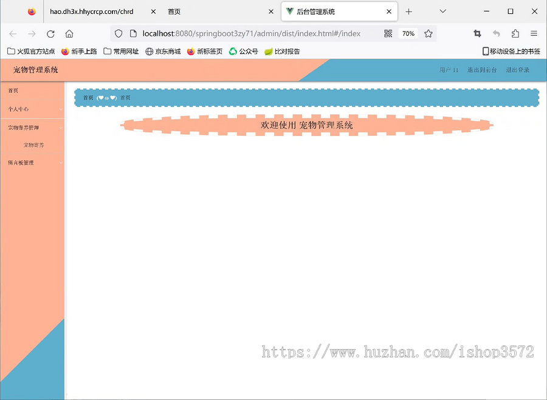The width and height of the screenshot is (547, 400).
Task: Show the list all tabs dropdown
Action: (x=443, y=12)
